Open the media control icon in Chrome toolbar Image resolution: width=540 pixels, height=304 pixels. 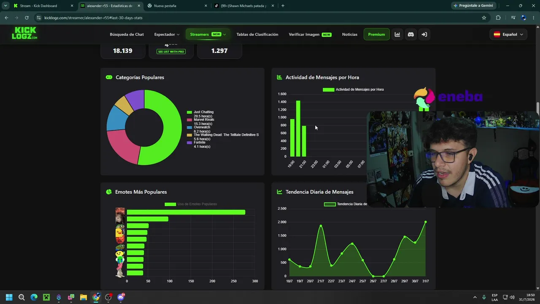pyautogui.click(x=513, y=18)
